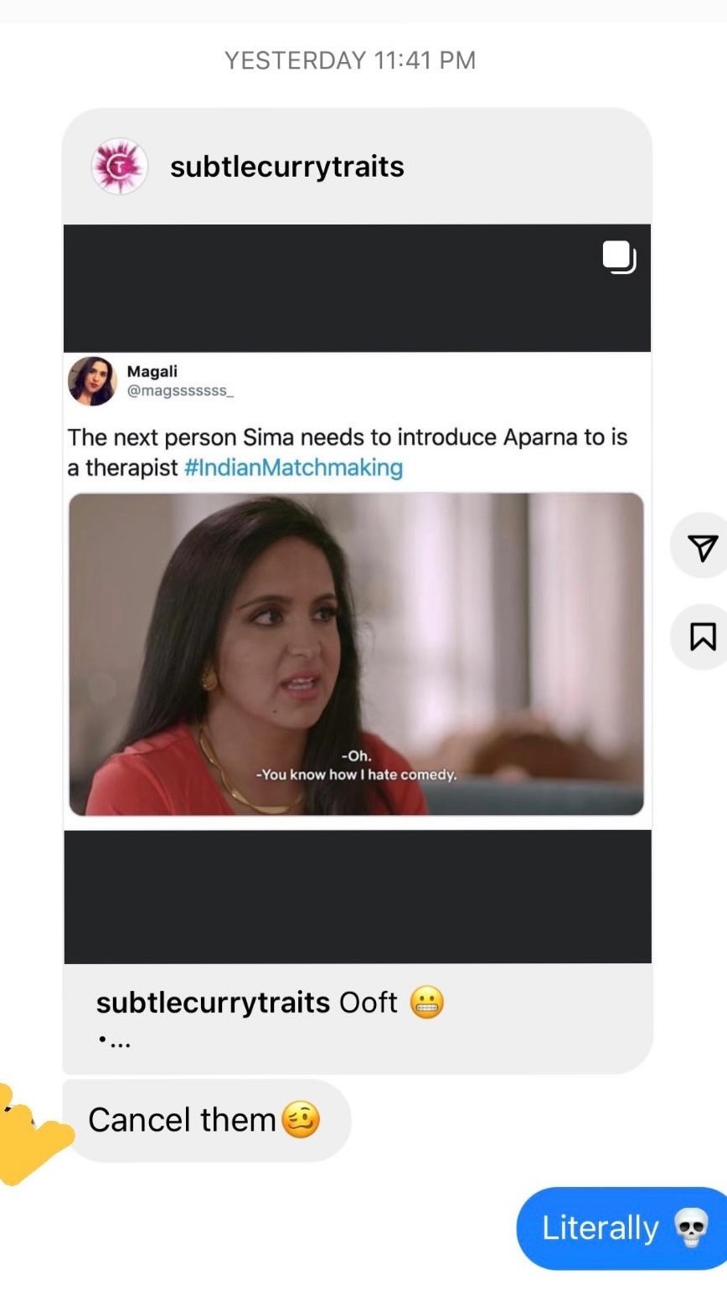Image resolution: width=727 pixels, height=1290 pixels.
Task: Tap the tweet text about Sima and Aparna
Action: coord(347,452)
